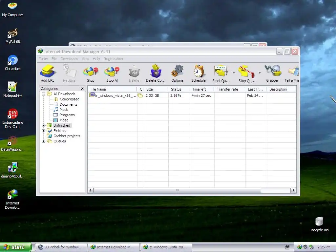336x252 pixels.
Task: Open the Help menu
Action: (x=96, y=59)
